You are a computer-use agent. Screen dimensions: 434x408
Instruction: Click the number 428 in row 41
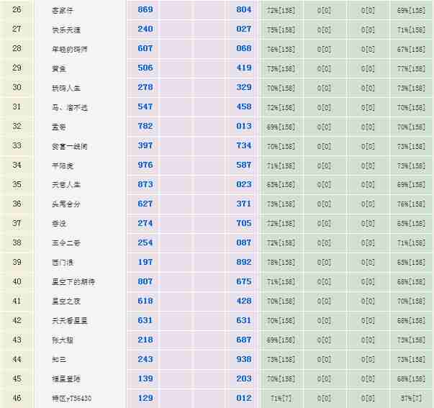(x=244, y=301)
